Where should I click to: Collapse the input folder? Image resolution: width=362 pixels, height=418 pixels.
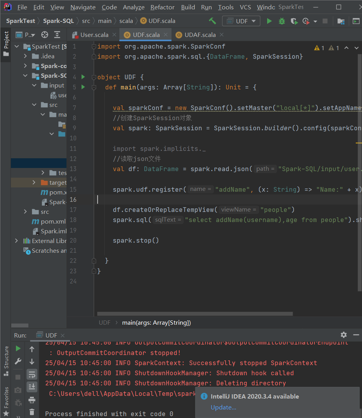(x=34, y=85)
